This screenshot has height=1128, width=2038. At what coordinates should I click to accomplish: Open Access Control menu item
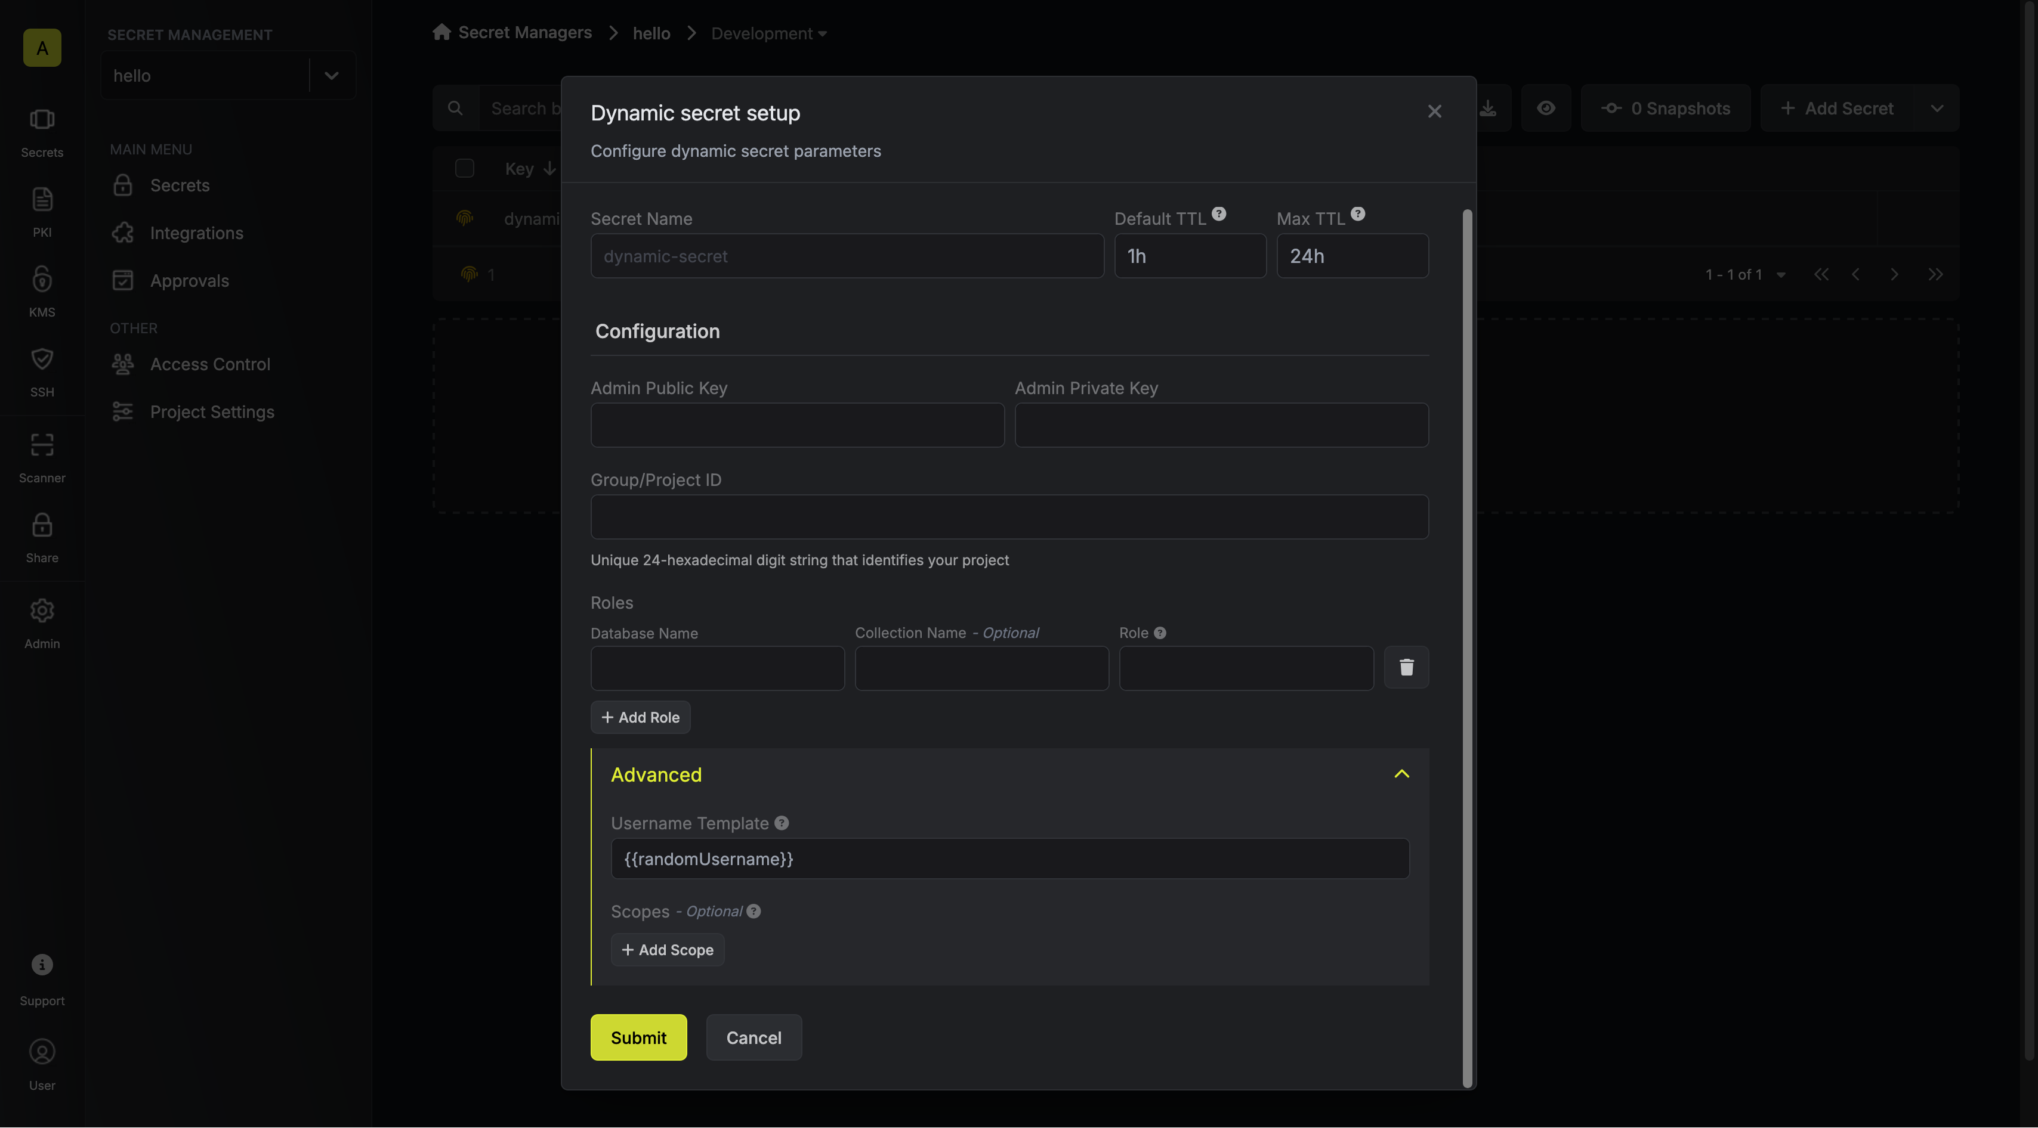tap(209, 364)
